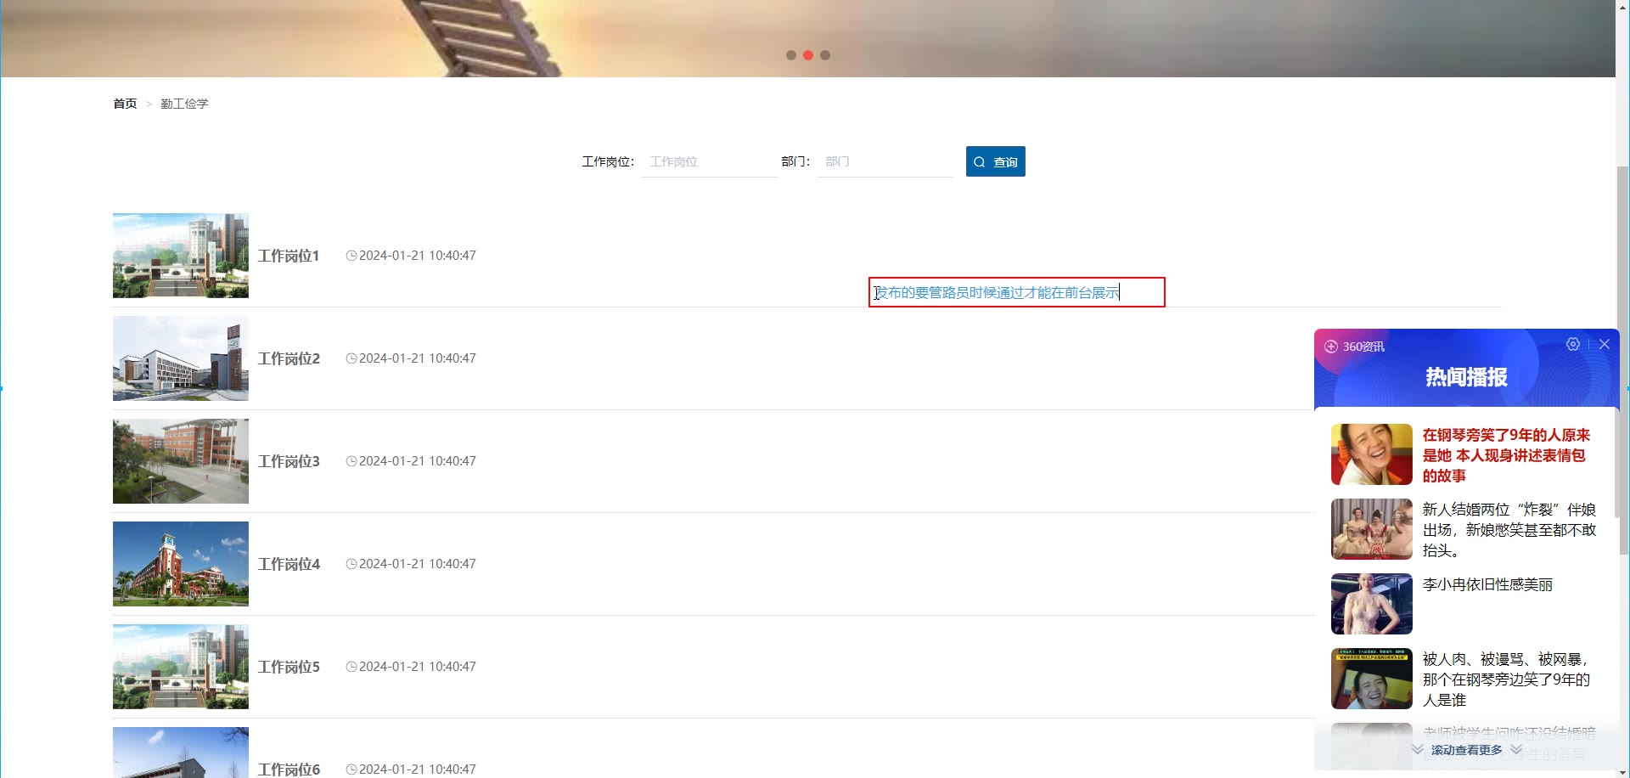Screen dimensions: 1630x778
Task: Click the clock icon beside 工作岗位5
Action: 351,667
